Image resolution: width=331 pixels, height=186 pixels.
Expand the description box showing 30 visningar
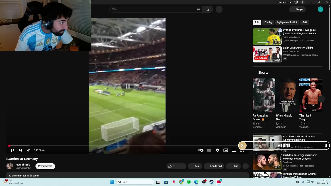point(127,175)
